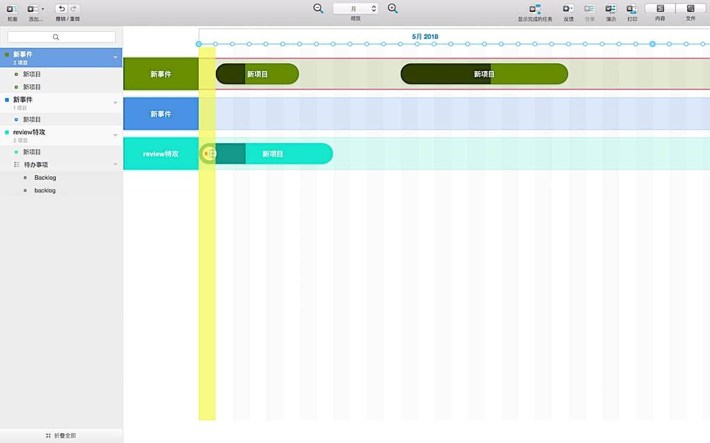710x443 pixels.
Task: Select second 新项目 under green 新事件
Action: [62, 87]
